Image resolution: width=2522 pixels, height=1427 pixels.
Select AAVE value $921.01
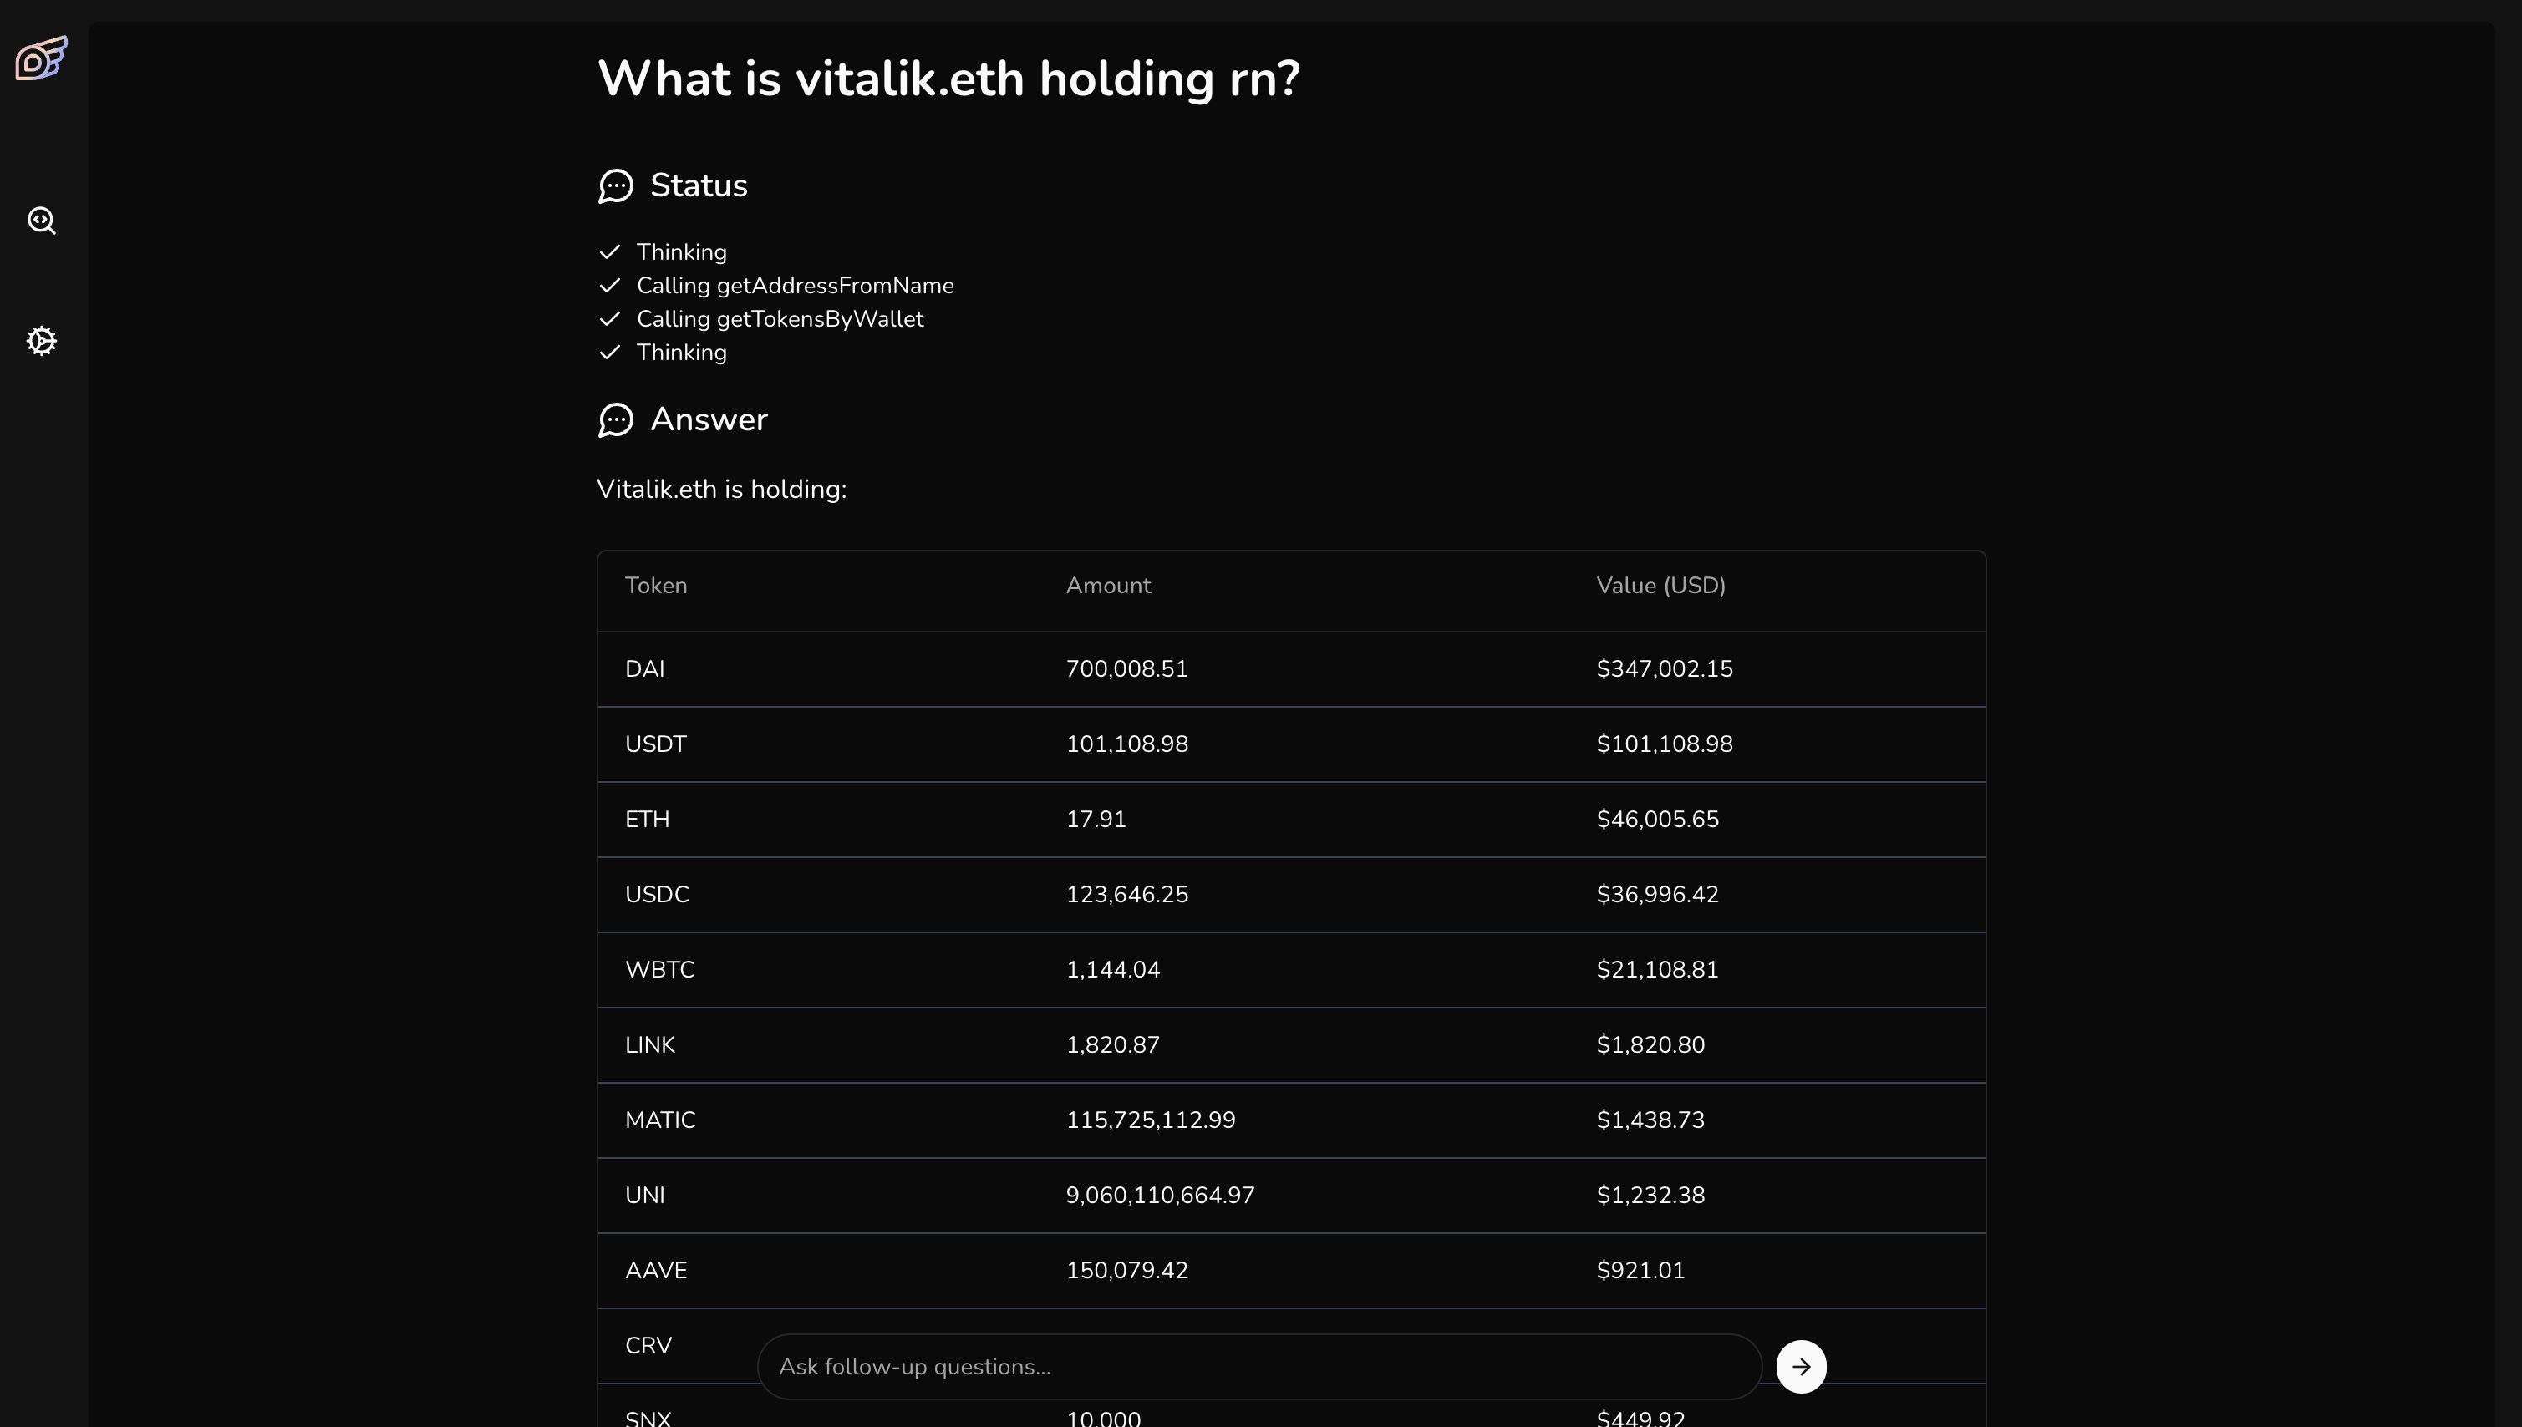coord(1641,1270)
